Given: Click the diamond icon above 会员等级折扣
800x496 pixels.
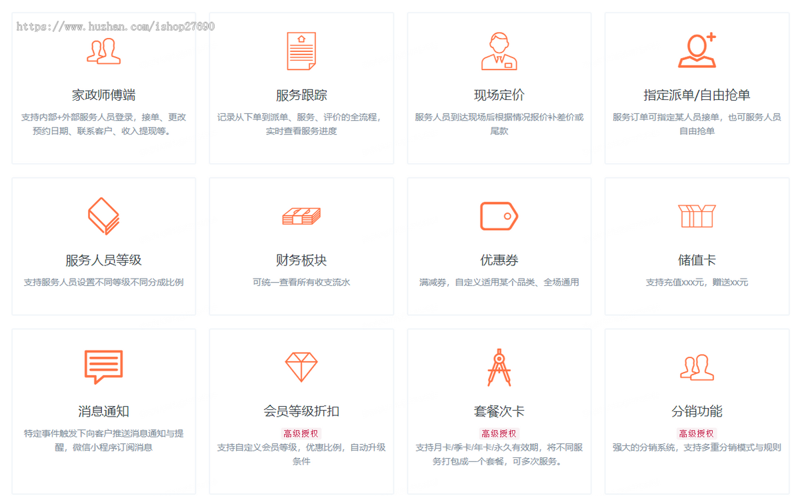Looking at the screenshot, I should 301,367.
